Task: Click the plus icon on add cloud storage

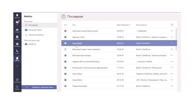Action: (27, 87)
